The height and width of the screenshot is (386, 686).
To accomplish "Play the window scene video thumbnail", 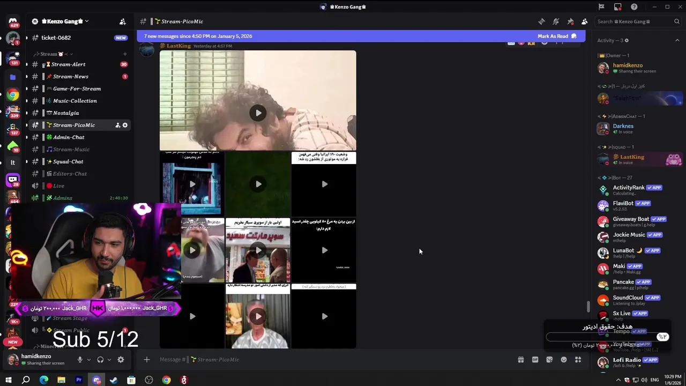I will (x=192, y=184).
